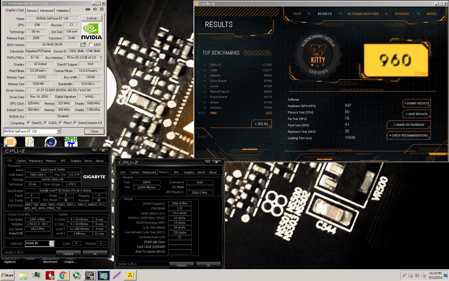
Task: Toggle the CUDA checkbox
Action: (x=46, y=123)
